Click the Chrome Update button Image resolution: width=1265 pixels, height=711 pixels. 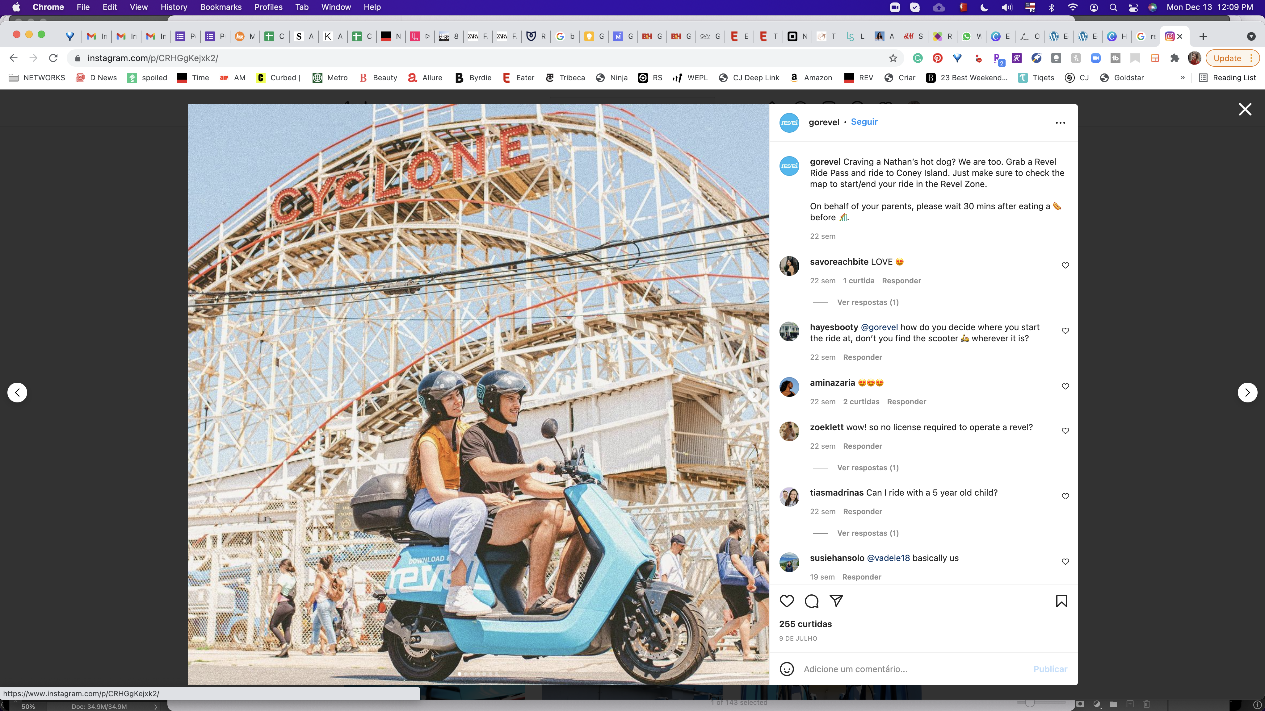1232,58
